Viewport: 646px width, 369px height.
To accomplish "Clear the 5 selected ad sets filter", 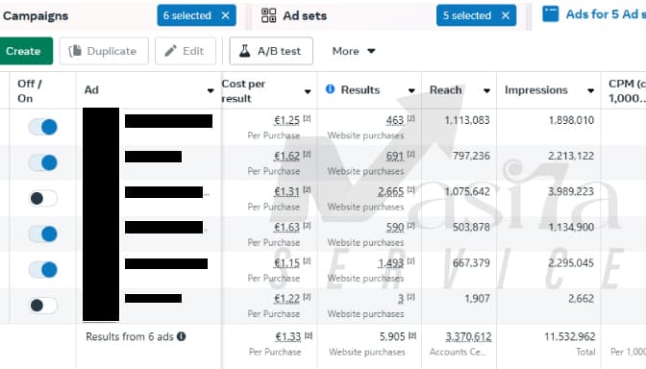I will [x=506, y=15].
